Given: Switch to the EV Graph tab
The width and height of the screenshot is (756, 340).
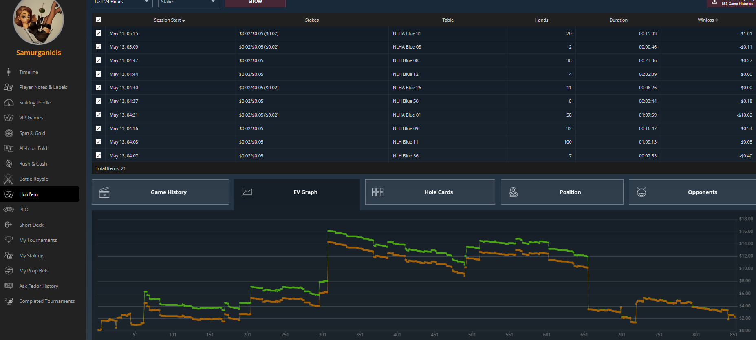Looking at the screenshot, I should (x=297, y=194).
